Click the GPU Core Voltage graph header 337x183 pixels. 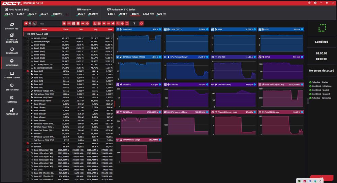[139, 57]
